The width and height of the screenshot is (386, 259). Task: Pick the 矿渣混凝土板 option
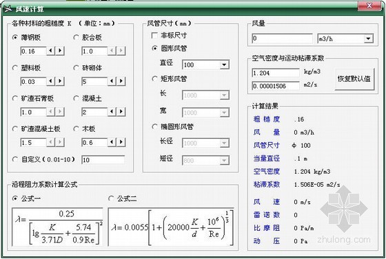pos(15,129)
